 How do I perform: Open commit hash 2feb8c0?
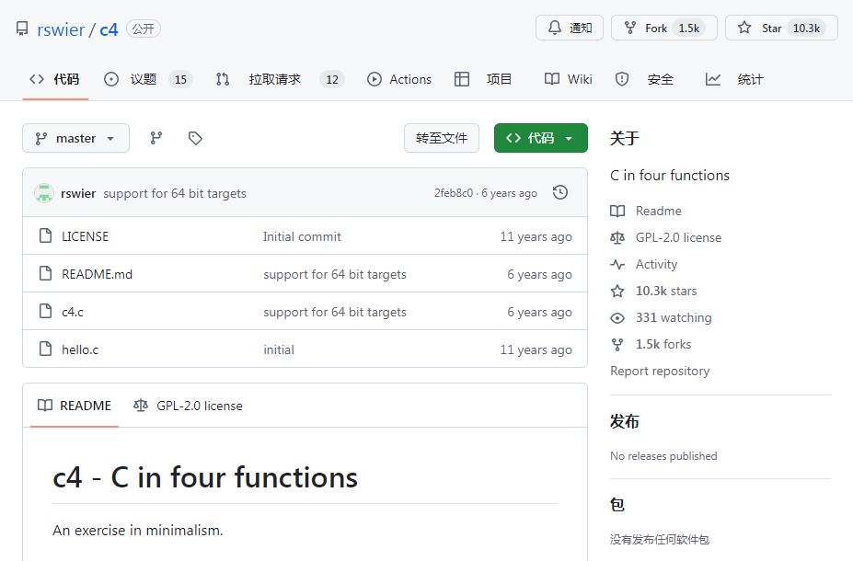tap(453, 193)
